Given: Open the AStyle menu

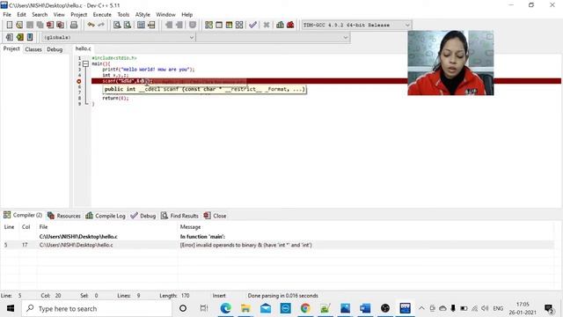Looking at the screenshot, I should tap(143, 14).
